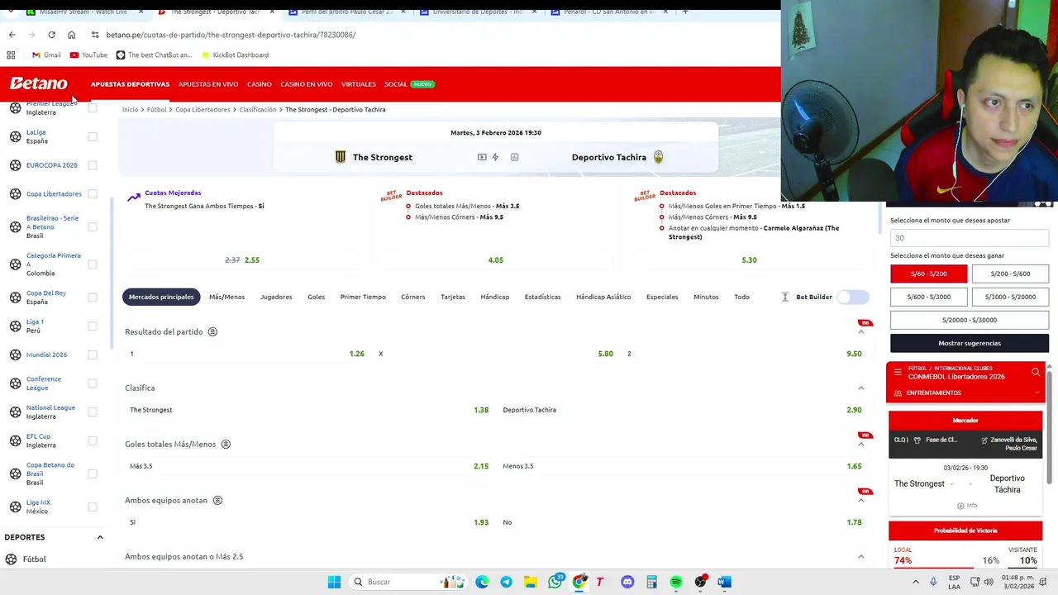Screen dimensions: 1058x595
Task: Open the browser home icon
Action: tap(71, 35)
